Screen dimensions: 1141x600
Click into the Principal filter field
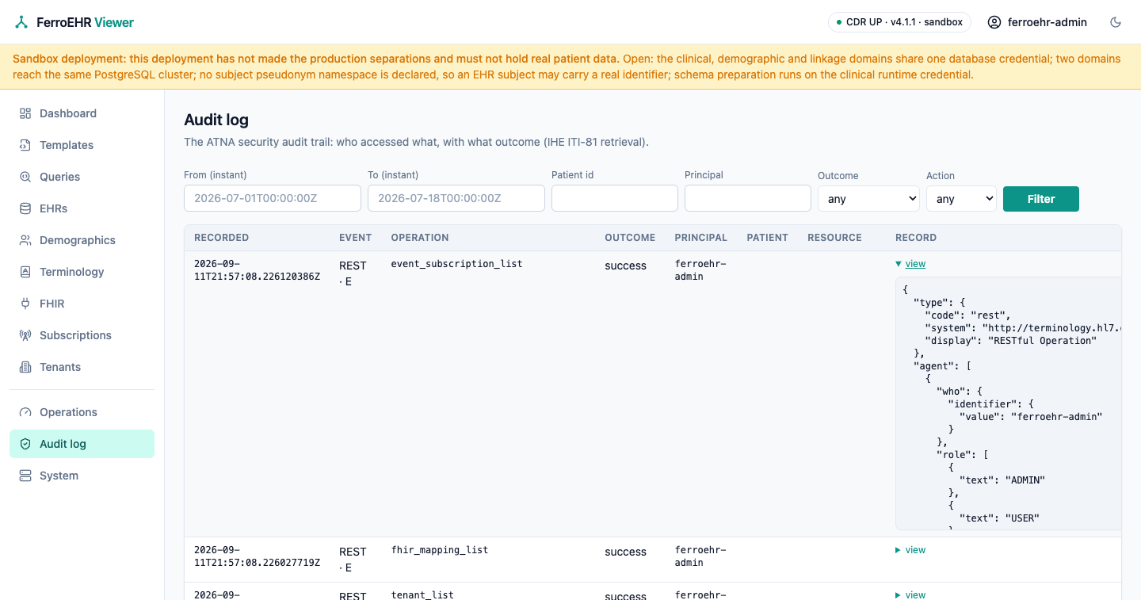coord(748,198)
